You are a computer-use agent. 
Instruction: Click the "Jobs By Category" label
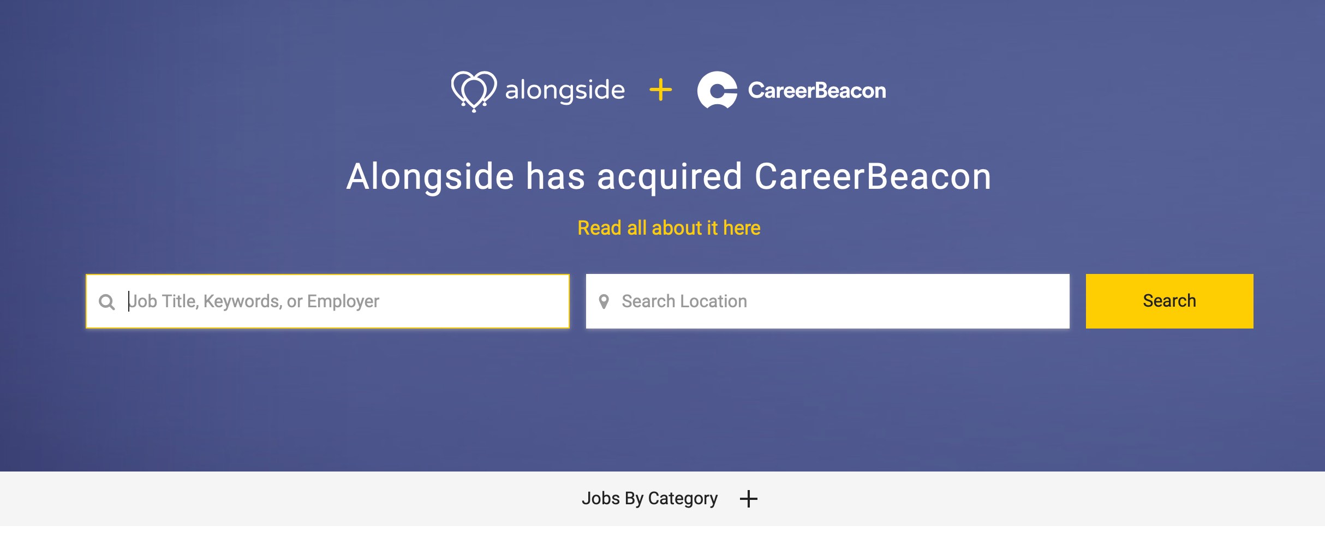point(650,498)
